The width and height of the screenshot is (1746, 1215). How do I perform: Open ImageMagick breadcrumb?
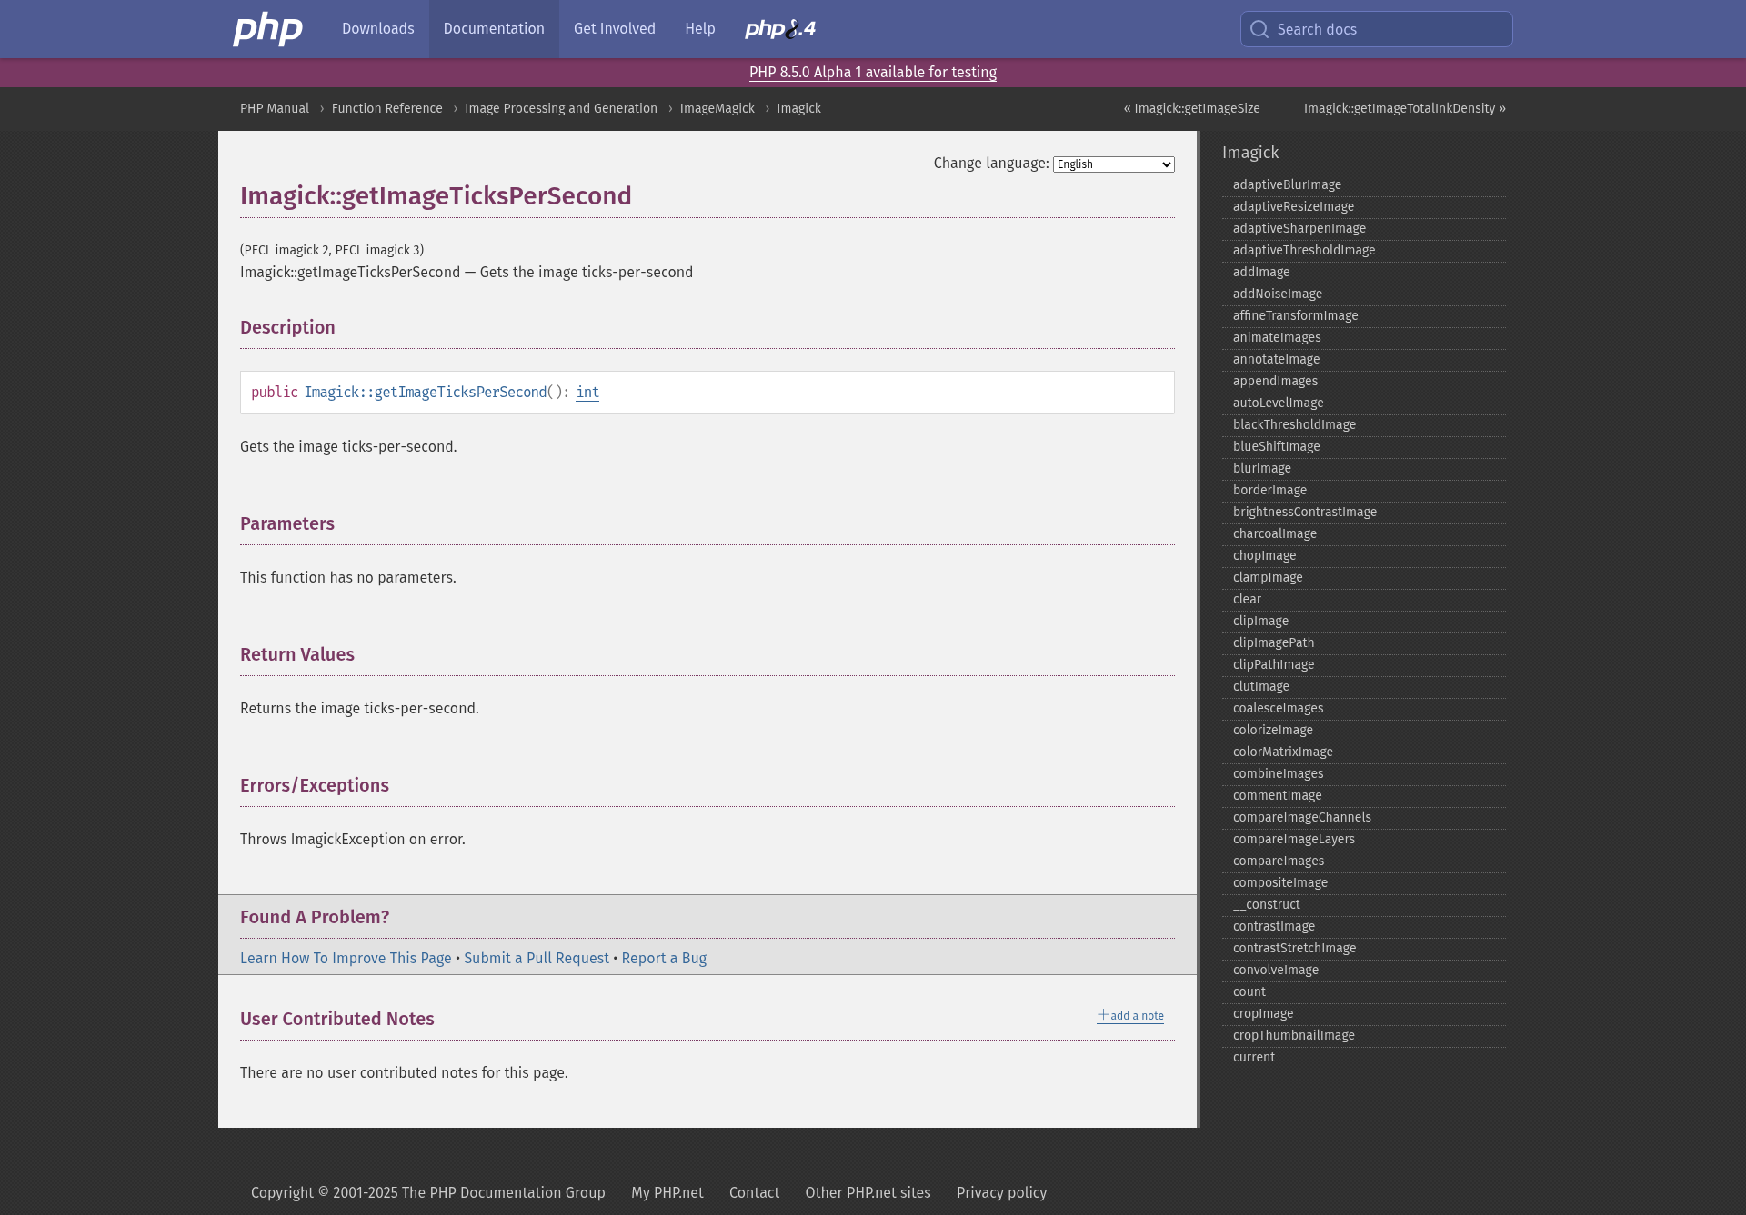tap(717, 108)
